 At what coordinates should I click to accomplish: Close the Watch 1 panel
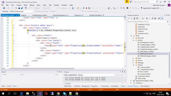click(61, 72)
